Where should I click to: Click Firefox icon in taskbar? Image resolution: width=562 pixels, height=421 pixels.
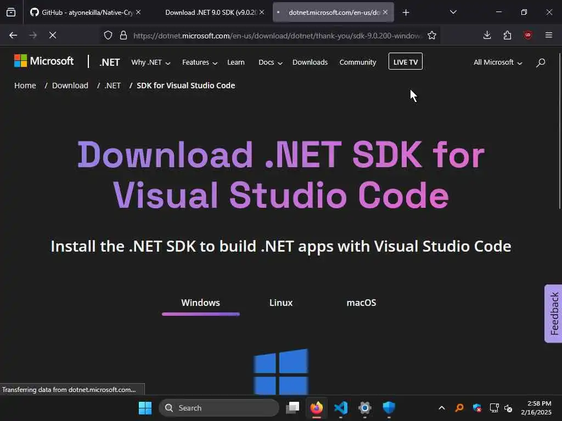(x=317, y=408)
